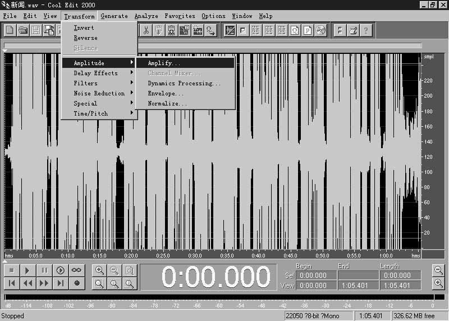The width and height of the screenshot is (449, 321).
Task: Click the Stop transport button
Action: (x=12, y=270)
